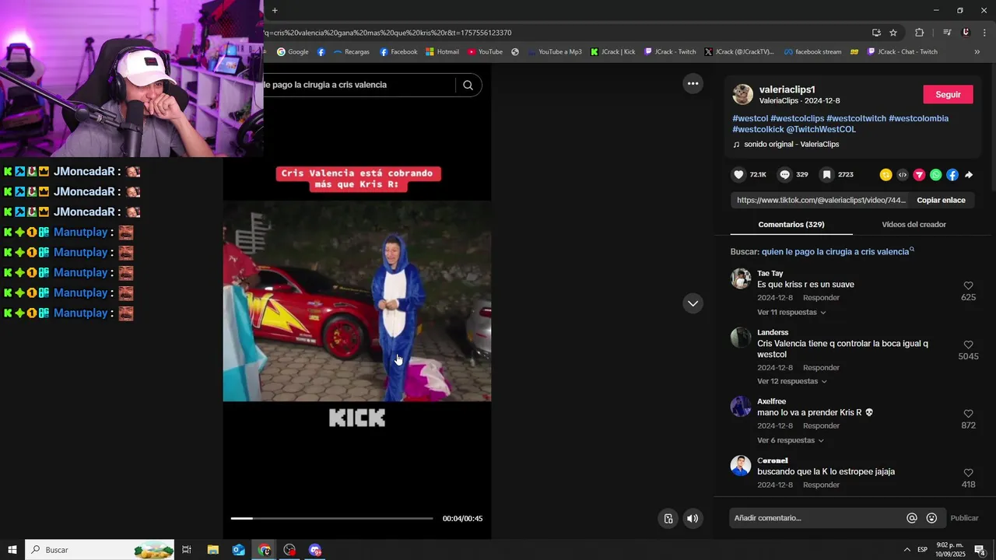996x560 pixels.
Task: Switch to Videos del creador tab
Action: (914, 225)
